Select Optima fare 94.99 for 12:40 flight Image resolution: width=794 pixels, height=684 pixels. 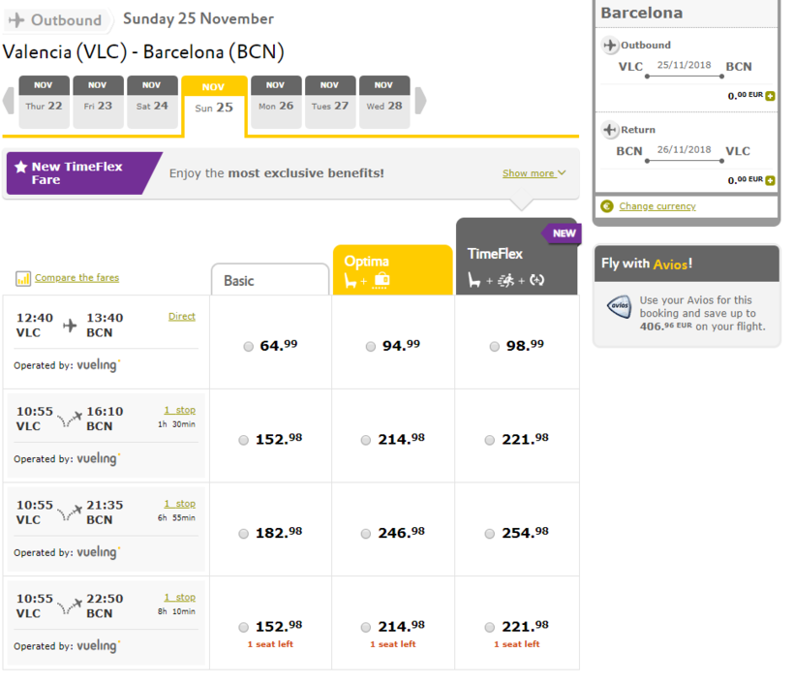tap(371, 346)
